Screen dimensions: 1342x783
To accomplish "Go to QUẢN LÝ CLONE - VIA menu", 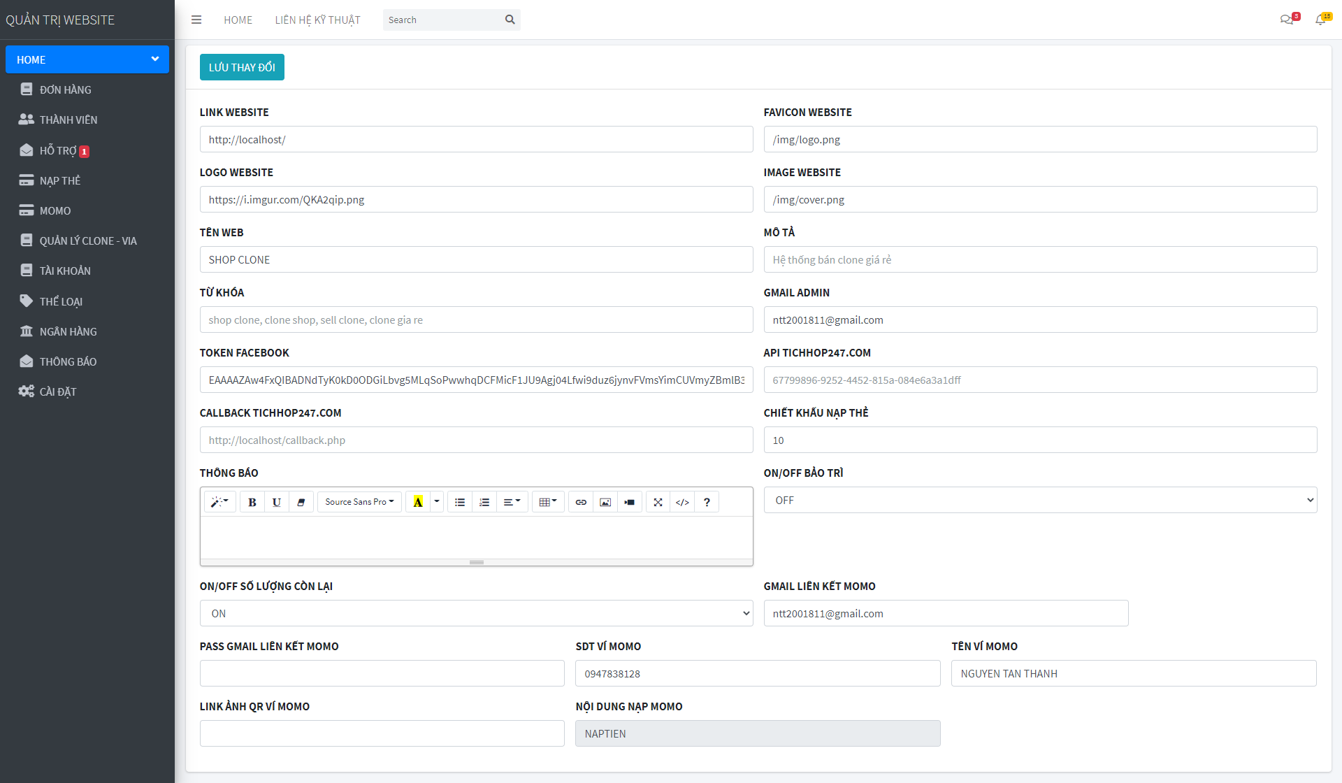I will point(88,240).
